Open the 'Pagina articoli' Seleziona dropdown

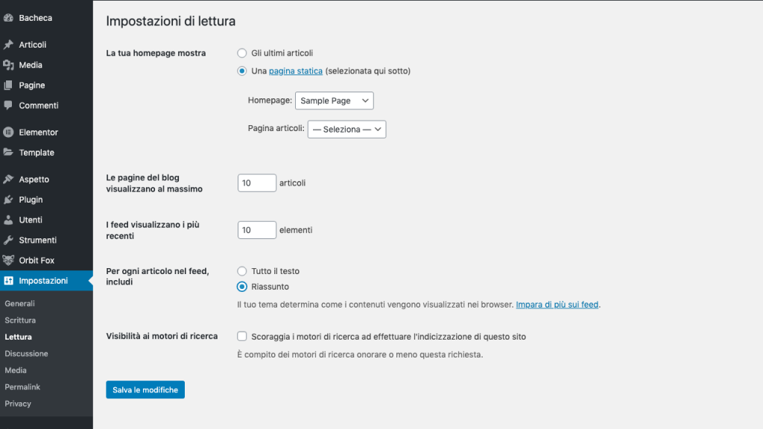tap(347, 130)
